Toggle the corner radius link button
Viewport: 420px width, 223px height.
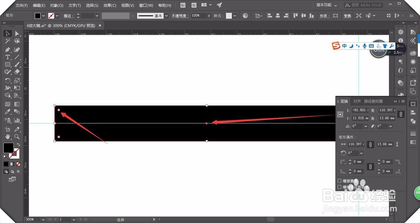coord(370,167)
